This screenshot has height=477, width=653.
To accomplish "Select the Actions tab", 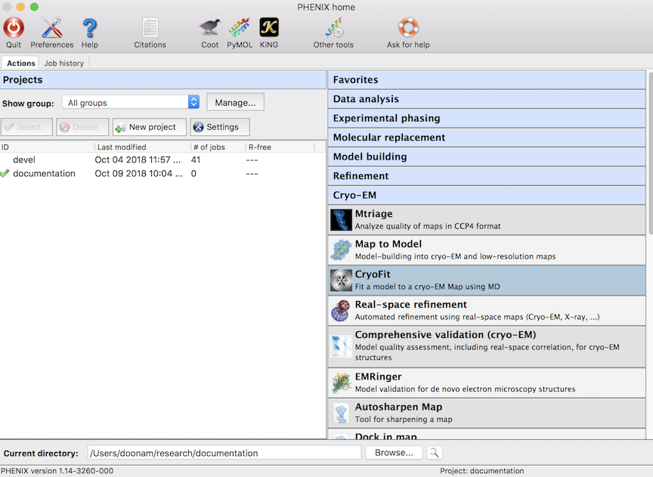I will 20,63.
